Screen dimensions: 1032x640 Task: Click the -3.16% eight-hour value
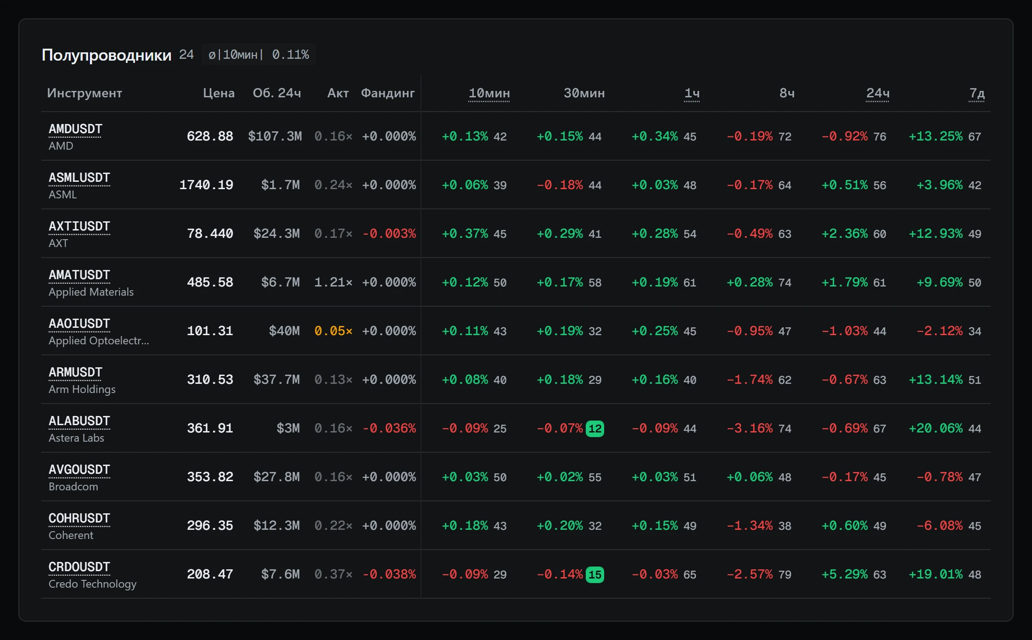(x=750, y=428)
